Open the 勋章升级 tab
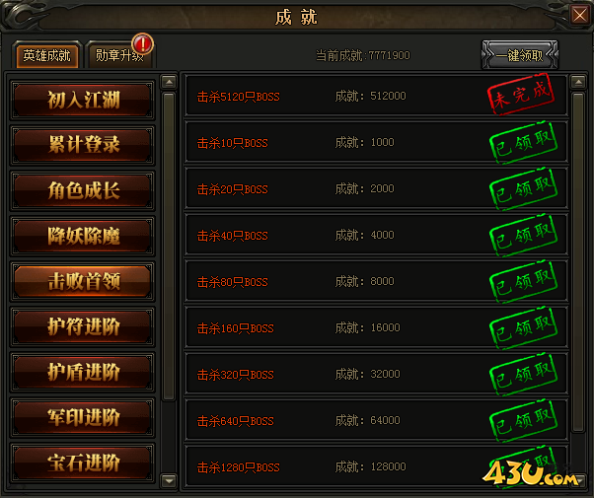 coord(119,55)
